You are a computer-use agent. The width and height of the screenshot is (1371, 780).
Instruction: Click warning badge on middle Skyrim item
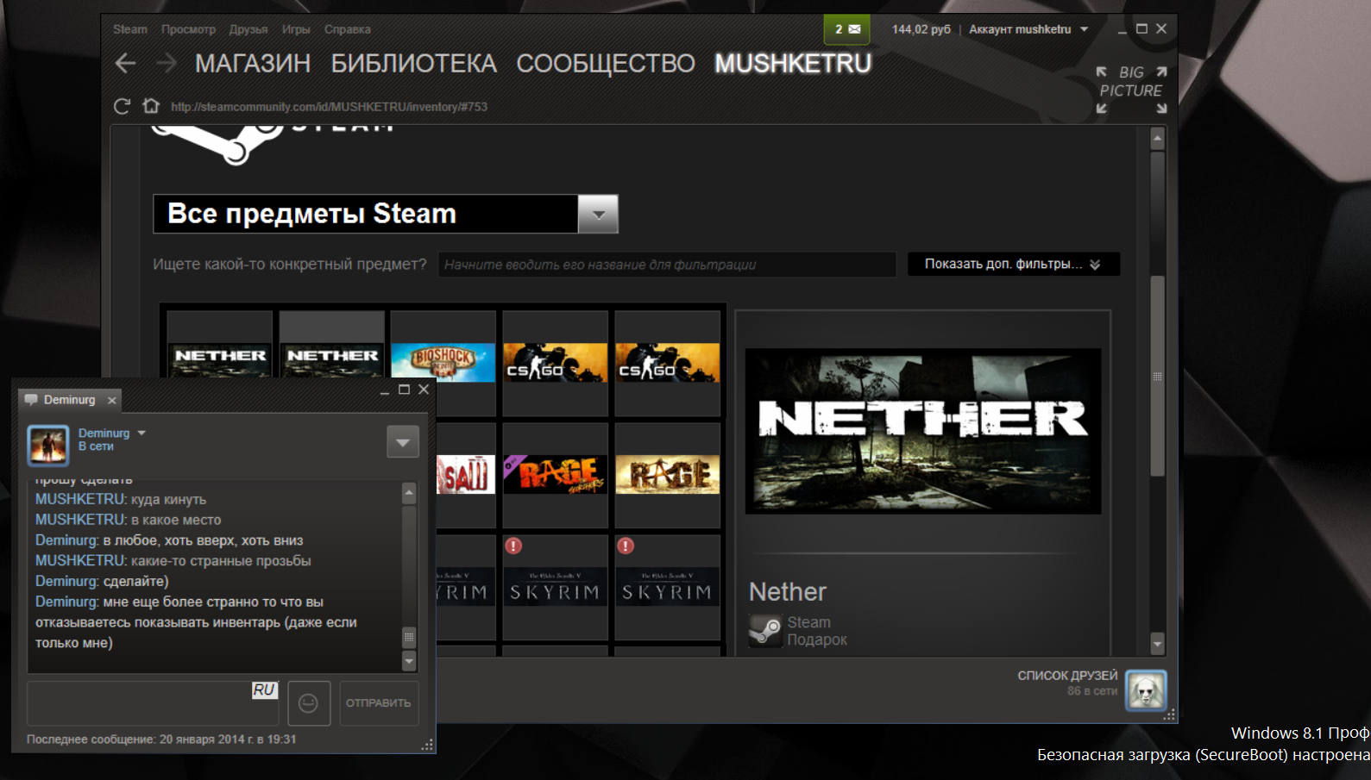point(513,546)
